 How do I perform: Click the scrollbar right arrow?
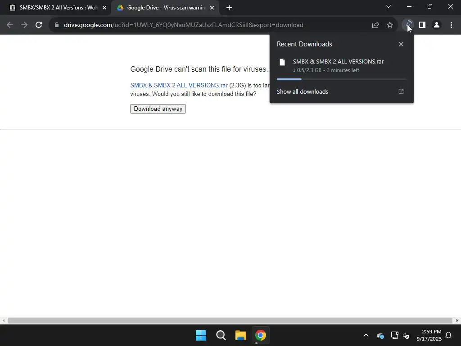click(457, 320)
